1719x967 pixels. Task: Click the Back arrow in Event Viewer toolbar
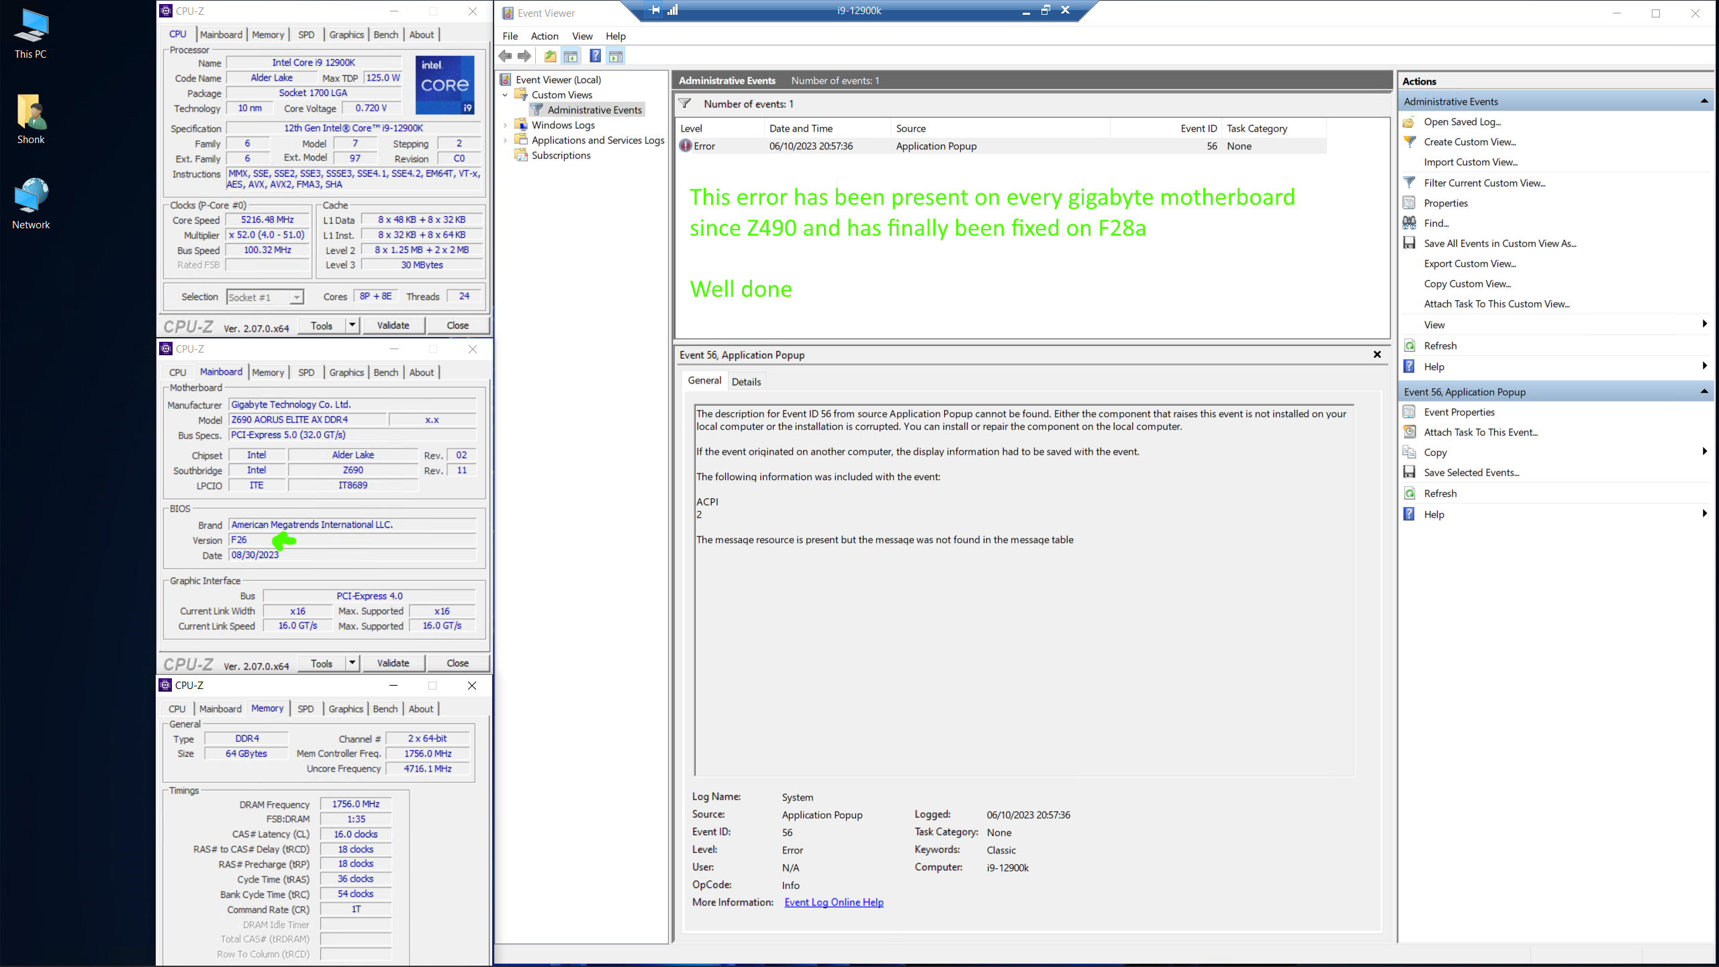click(506, 56)
